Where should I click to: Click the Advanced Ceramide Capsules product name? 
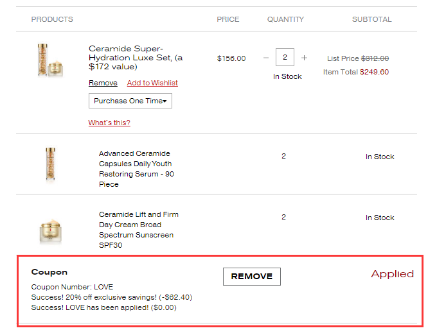click(x=136, y=169)
